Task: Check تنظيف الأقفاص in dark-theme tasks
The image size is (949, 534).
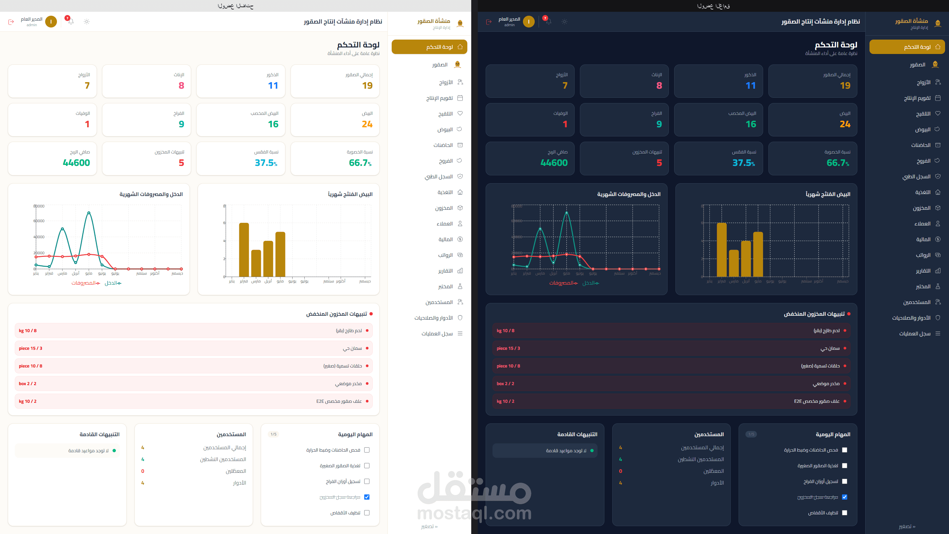Action: click(844, 513)
